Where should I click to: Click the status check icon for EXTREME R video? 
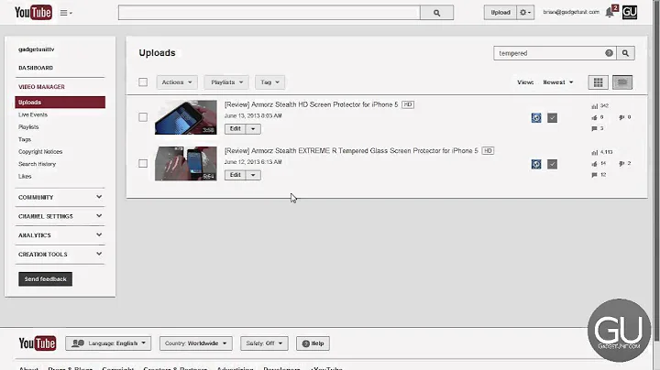tap(552, 164)
